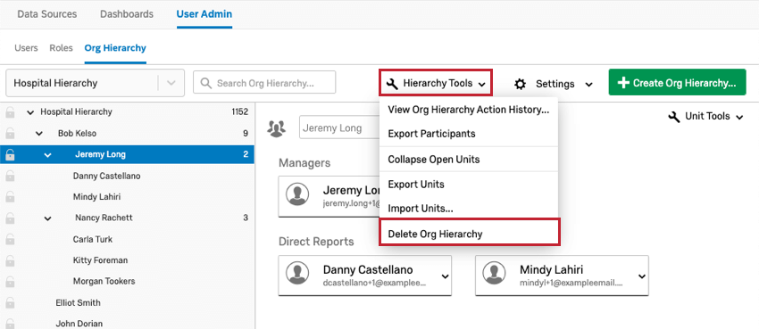Viewport: 759px width, 329px height.
Task: Select Carla Turk in the tree
Action: [93, 239]
